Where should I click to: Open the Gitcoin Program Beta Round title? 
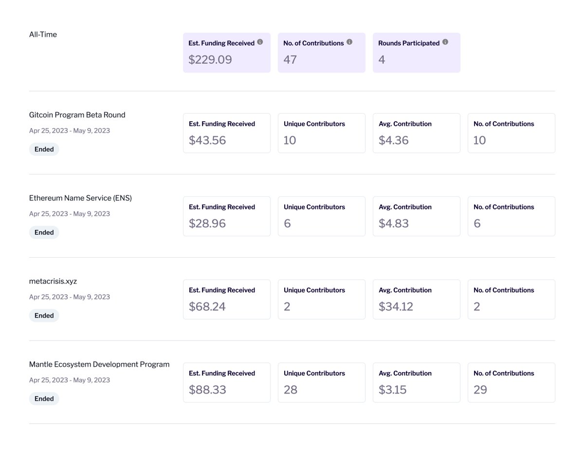pos(77,115)
